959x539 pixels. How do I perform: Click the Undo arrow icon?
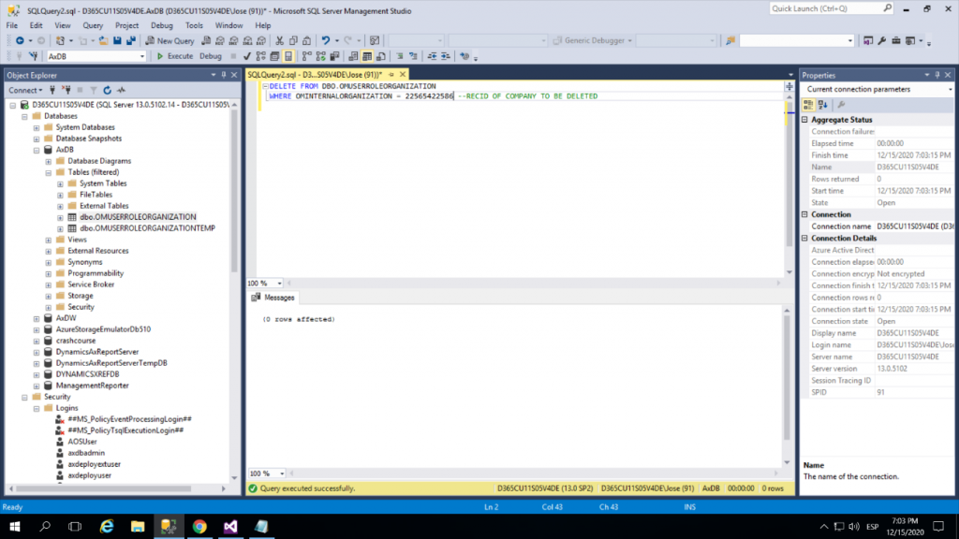click(325, 40)
